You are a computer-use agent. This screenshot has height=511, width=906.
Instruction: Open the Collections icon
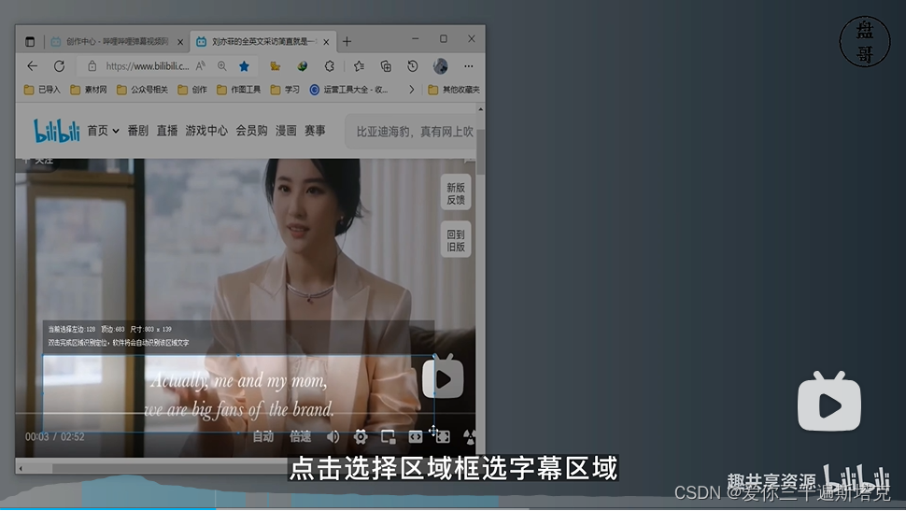(x=386, y=66)
